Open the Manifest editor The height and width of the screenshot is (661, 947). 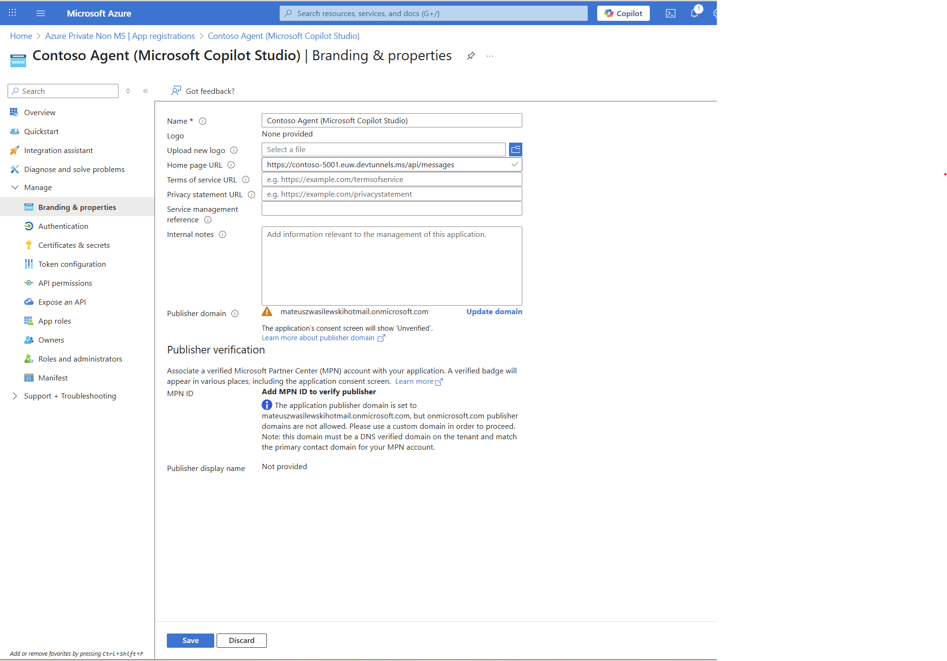coord(53,378)
